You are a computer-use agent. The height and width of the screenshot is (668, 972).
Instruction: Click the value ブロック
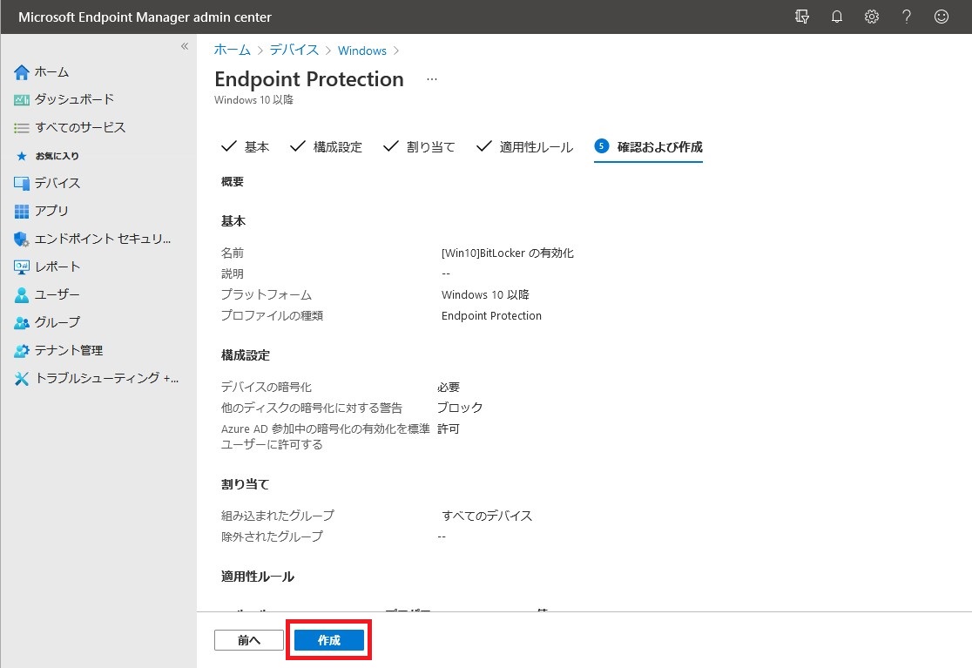pos(460,408)
